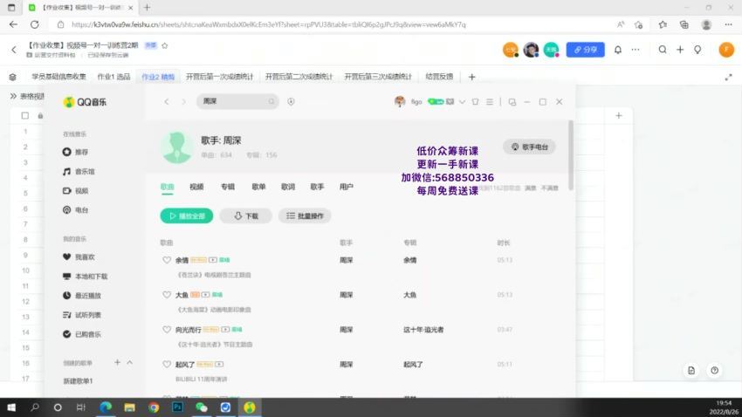
Task: Collapse the 创建的歌单 section
Action: (130, 362)
